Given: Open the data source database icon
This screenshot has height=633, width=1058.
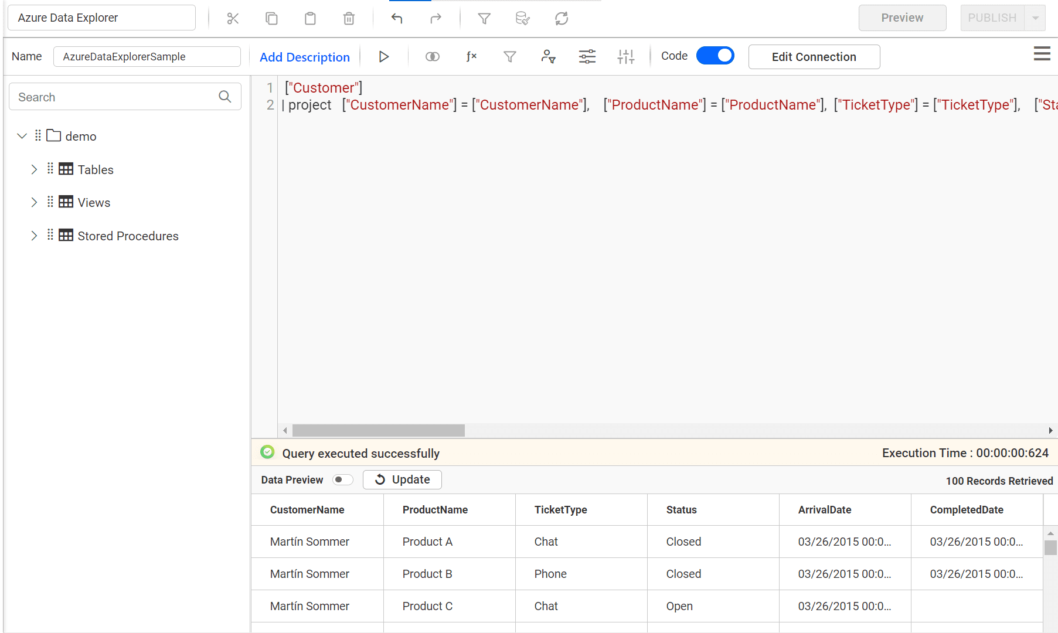Looking at the screenshot, I should (x=523, y=19).
